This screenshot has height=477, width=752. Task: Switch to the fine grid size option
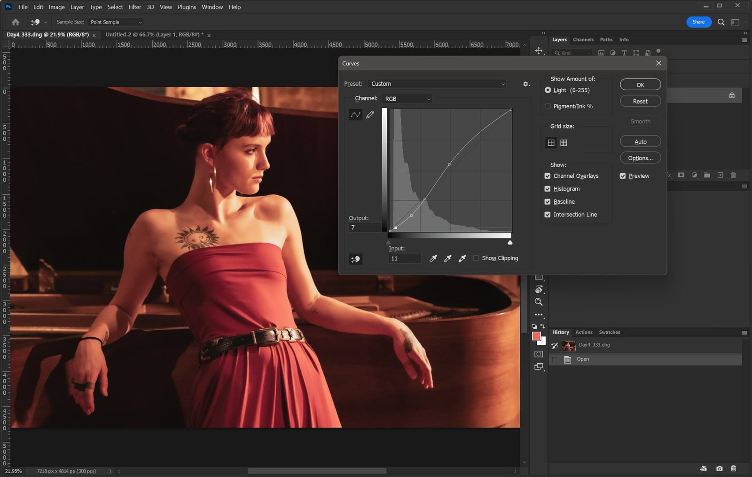coord(564,143)
